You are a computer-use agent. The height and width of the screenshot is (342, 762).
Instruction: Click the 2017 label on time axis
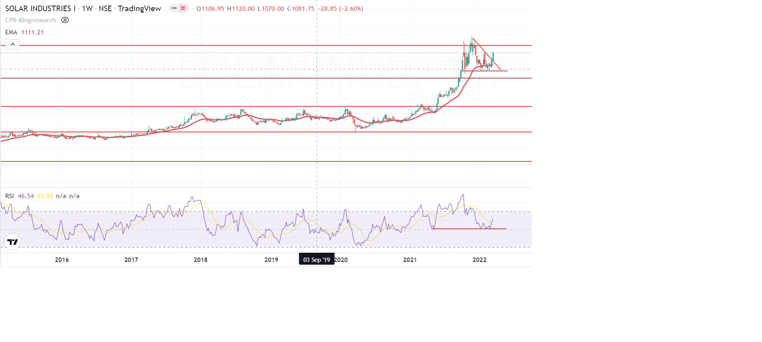click(x=131, y=260)
